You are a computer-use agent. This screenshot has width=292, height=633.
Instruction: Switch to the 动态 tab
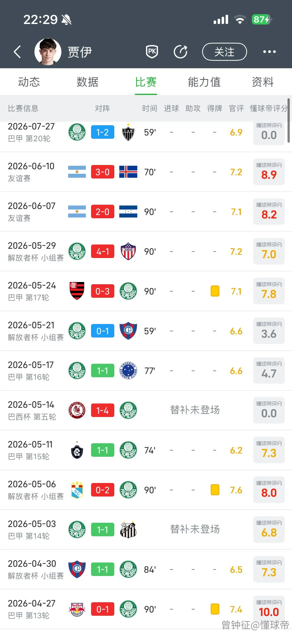click(x=29, y=82)
